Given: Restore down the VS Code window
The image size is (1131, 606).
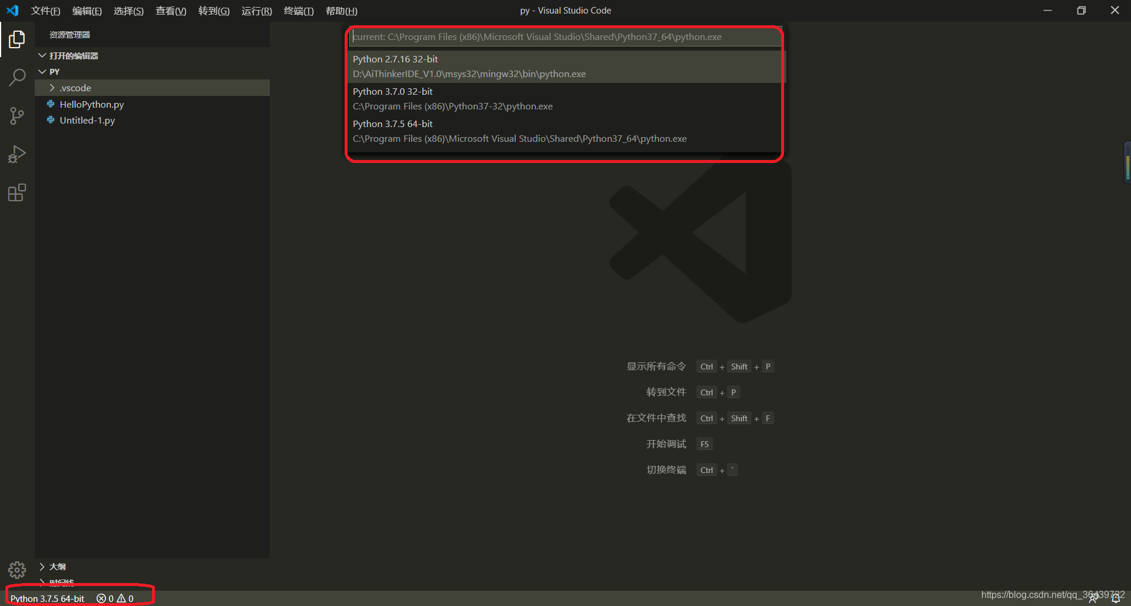Looking at the screenshot, I should (x=1081, y=11).
